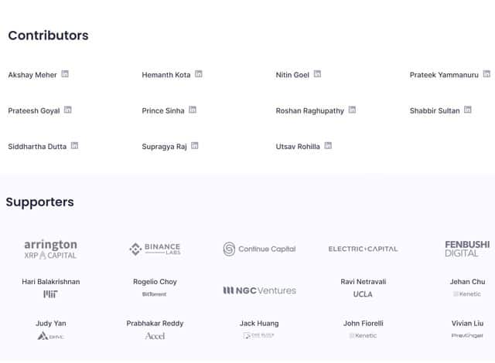The height and width of the screenshot is (363, 495).
Task: Open Prateesh Goyal's LinkedIn icon
Action: pos(68,110)
